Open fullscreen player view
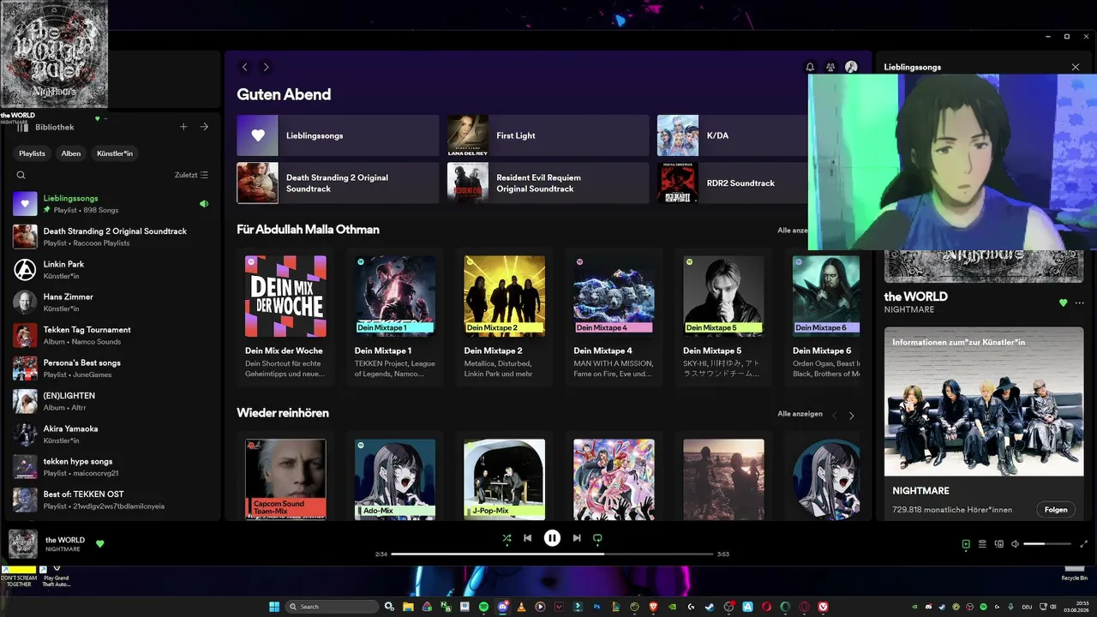This screenshot has width=1097, height=617. coord(1084,544)
